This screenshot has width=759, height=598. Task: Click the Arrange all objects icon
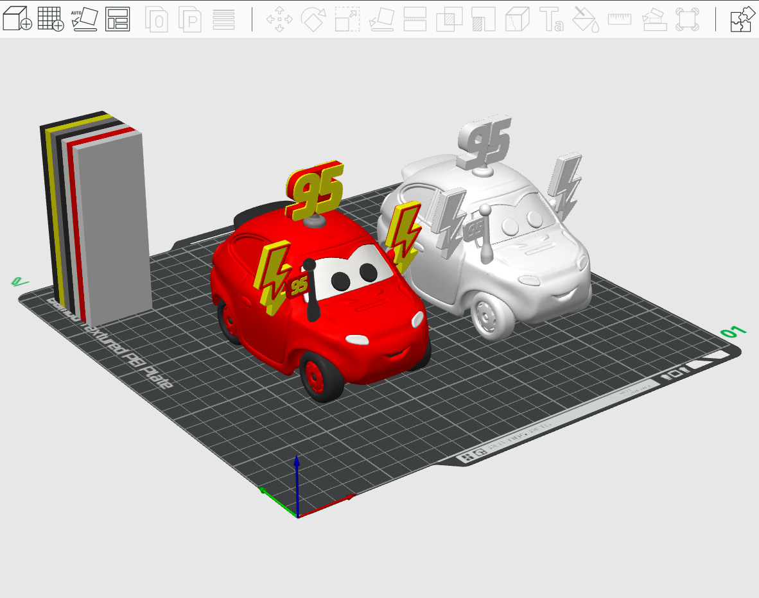pos(118,19)
